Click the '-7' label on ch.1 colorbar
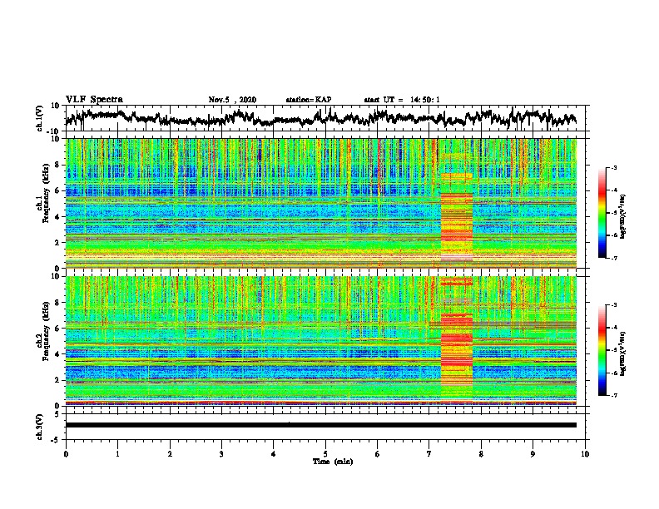This screenshot has height=509, width=659. coord(614,258)
